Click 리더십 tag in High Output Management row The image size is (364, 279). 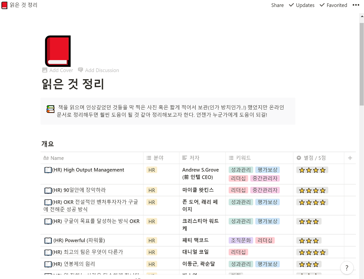tap(238, 179)
